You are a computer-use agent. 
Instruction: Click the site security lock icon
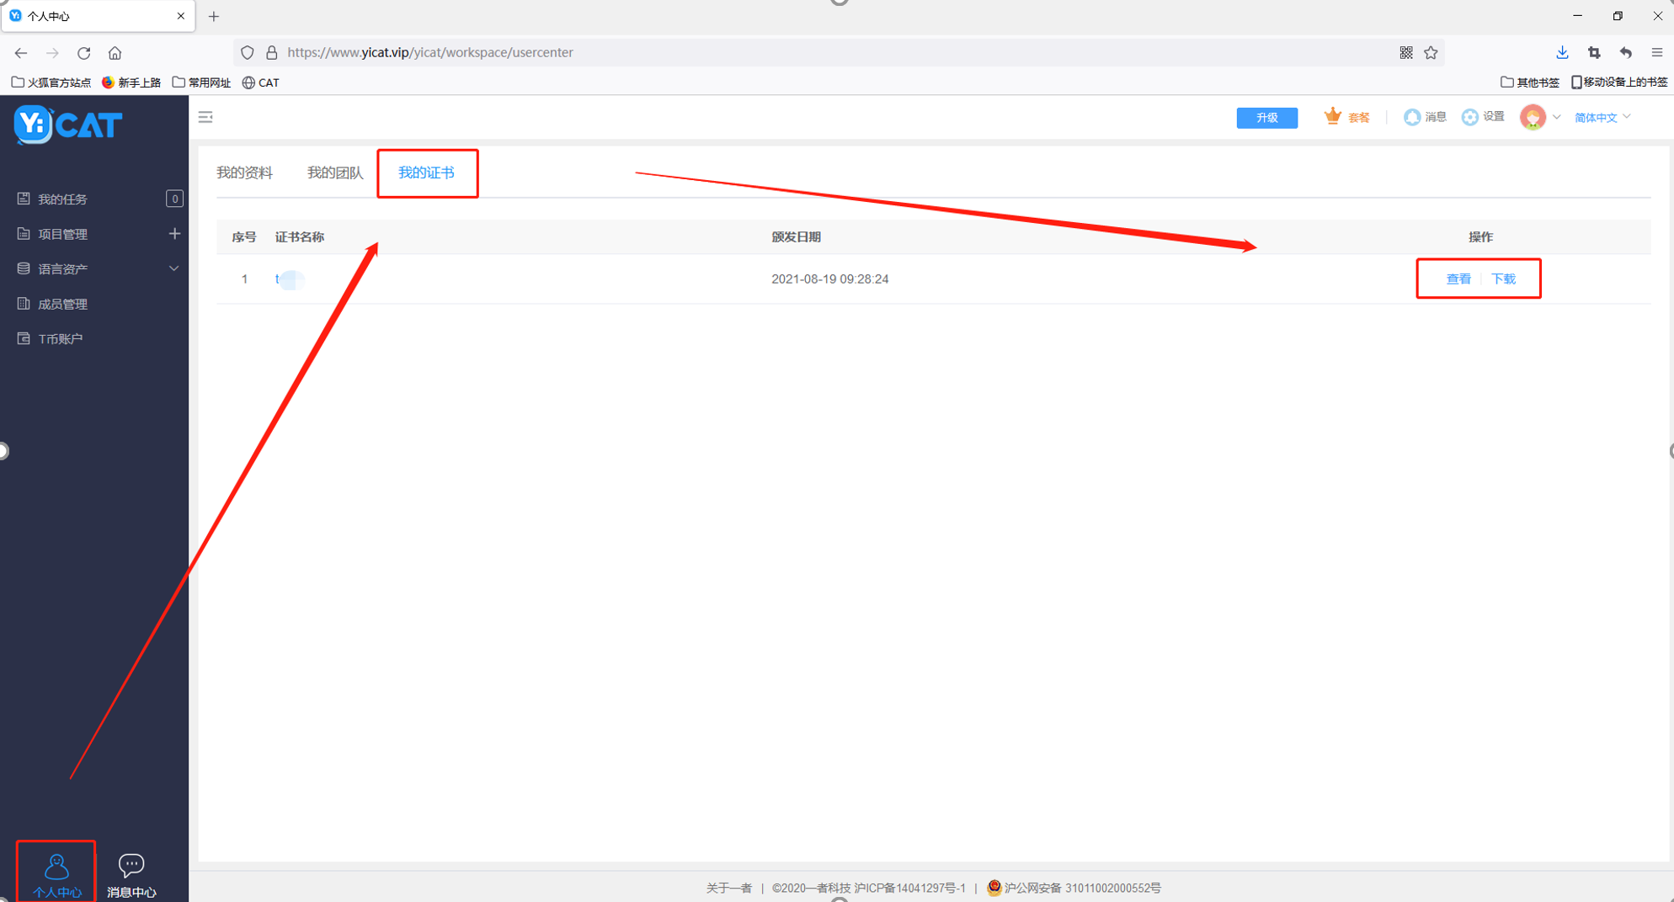(x=271, y=52)
